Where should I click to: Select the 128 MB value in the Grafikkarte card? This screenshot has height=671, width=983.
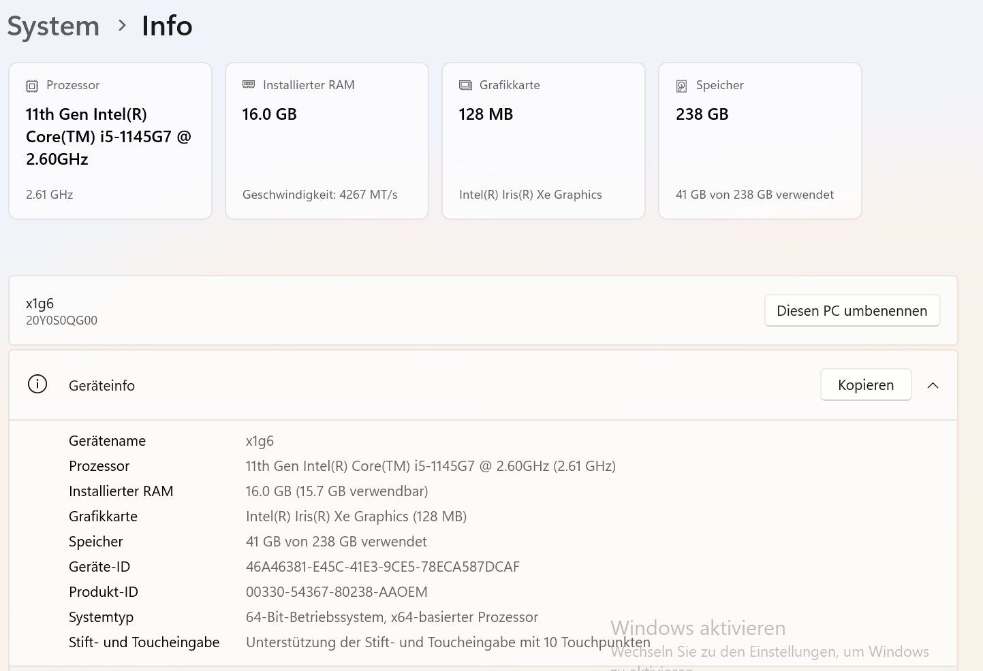coord(486,114)
